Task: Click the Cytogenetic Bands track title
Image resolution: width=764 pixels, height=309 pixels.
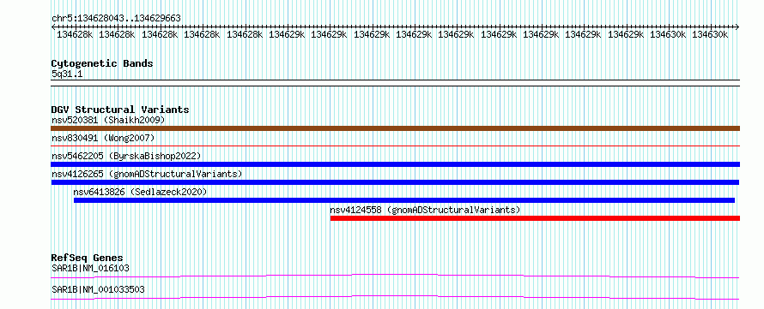Action: point(102,63)
